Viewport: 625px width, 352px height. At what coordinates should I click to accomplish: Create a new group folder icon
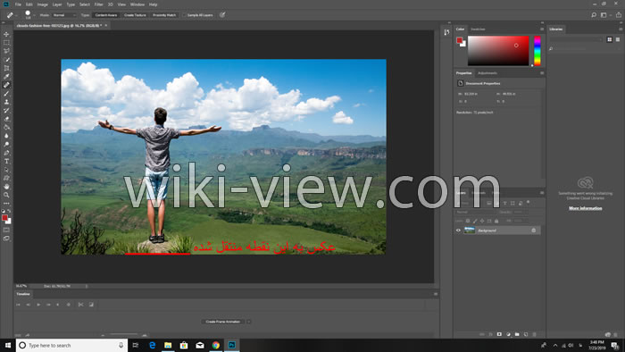tap(517, 334)
